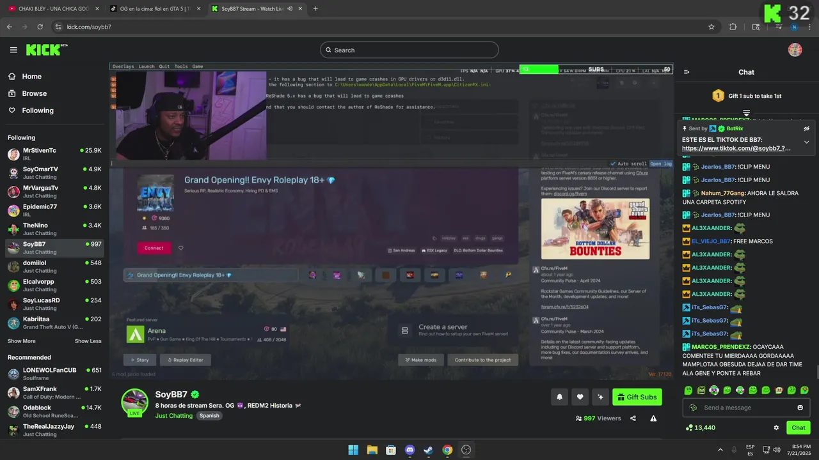Image resolution: width=819 pixels, height=460 pixels.
Task: Open File Explorer from taskbar
Action: pyautogui.click(x=372, y=450)
